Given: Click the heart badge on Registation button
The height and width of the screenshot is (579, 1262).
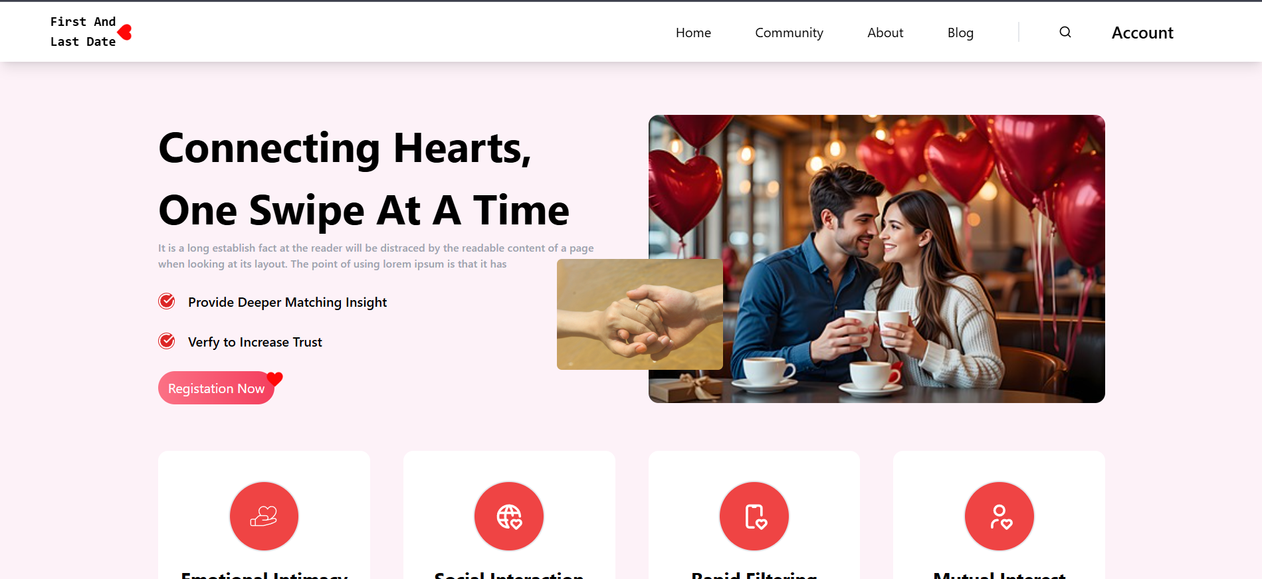Looking at the screenshot, I should click(274, 378).
